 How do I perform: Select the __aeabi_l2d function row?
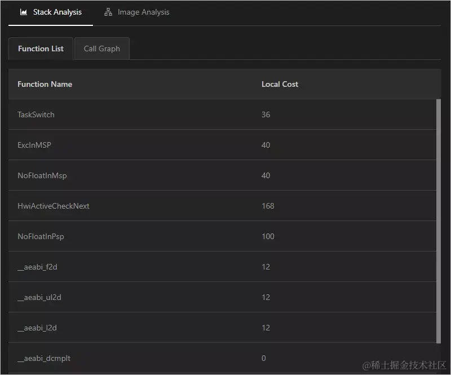pyautogui.click(x=222, y=328)
